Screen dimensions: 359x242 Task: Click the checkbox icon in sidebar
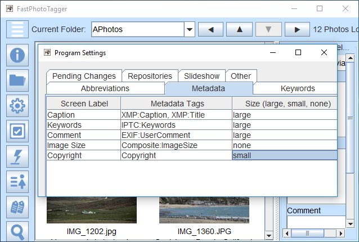(17, 131)
